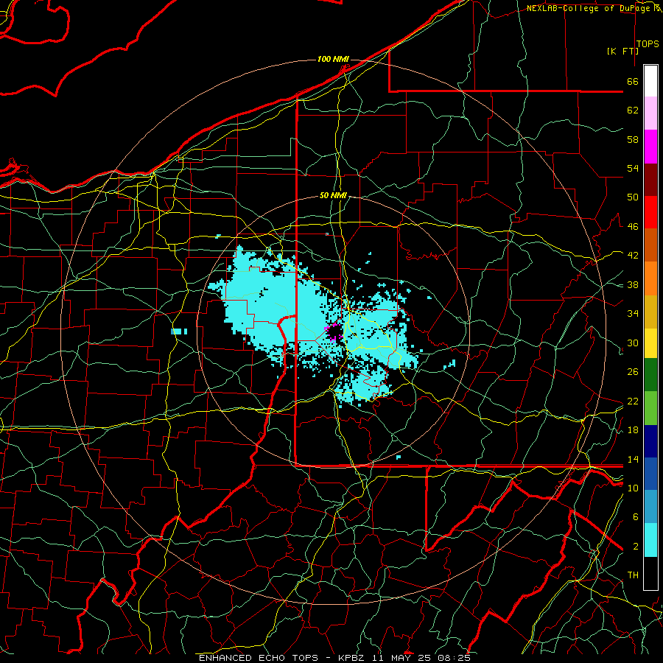Viewport: 663px width, 663px height.
Task: Click the light blue 14 kft legend swatch
Action: tap(650, 507)
